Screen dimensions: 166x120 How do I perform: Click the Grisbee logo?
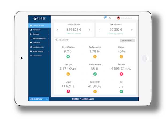(x=39, y=19)
